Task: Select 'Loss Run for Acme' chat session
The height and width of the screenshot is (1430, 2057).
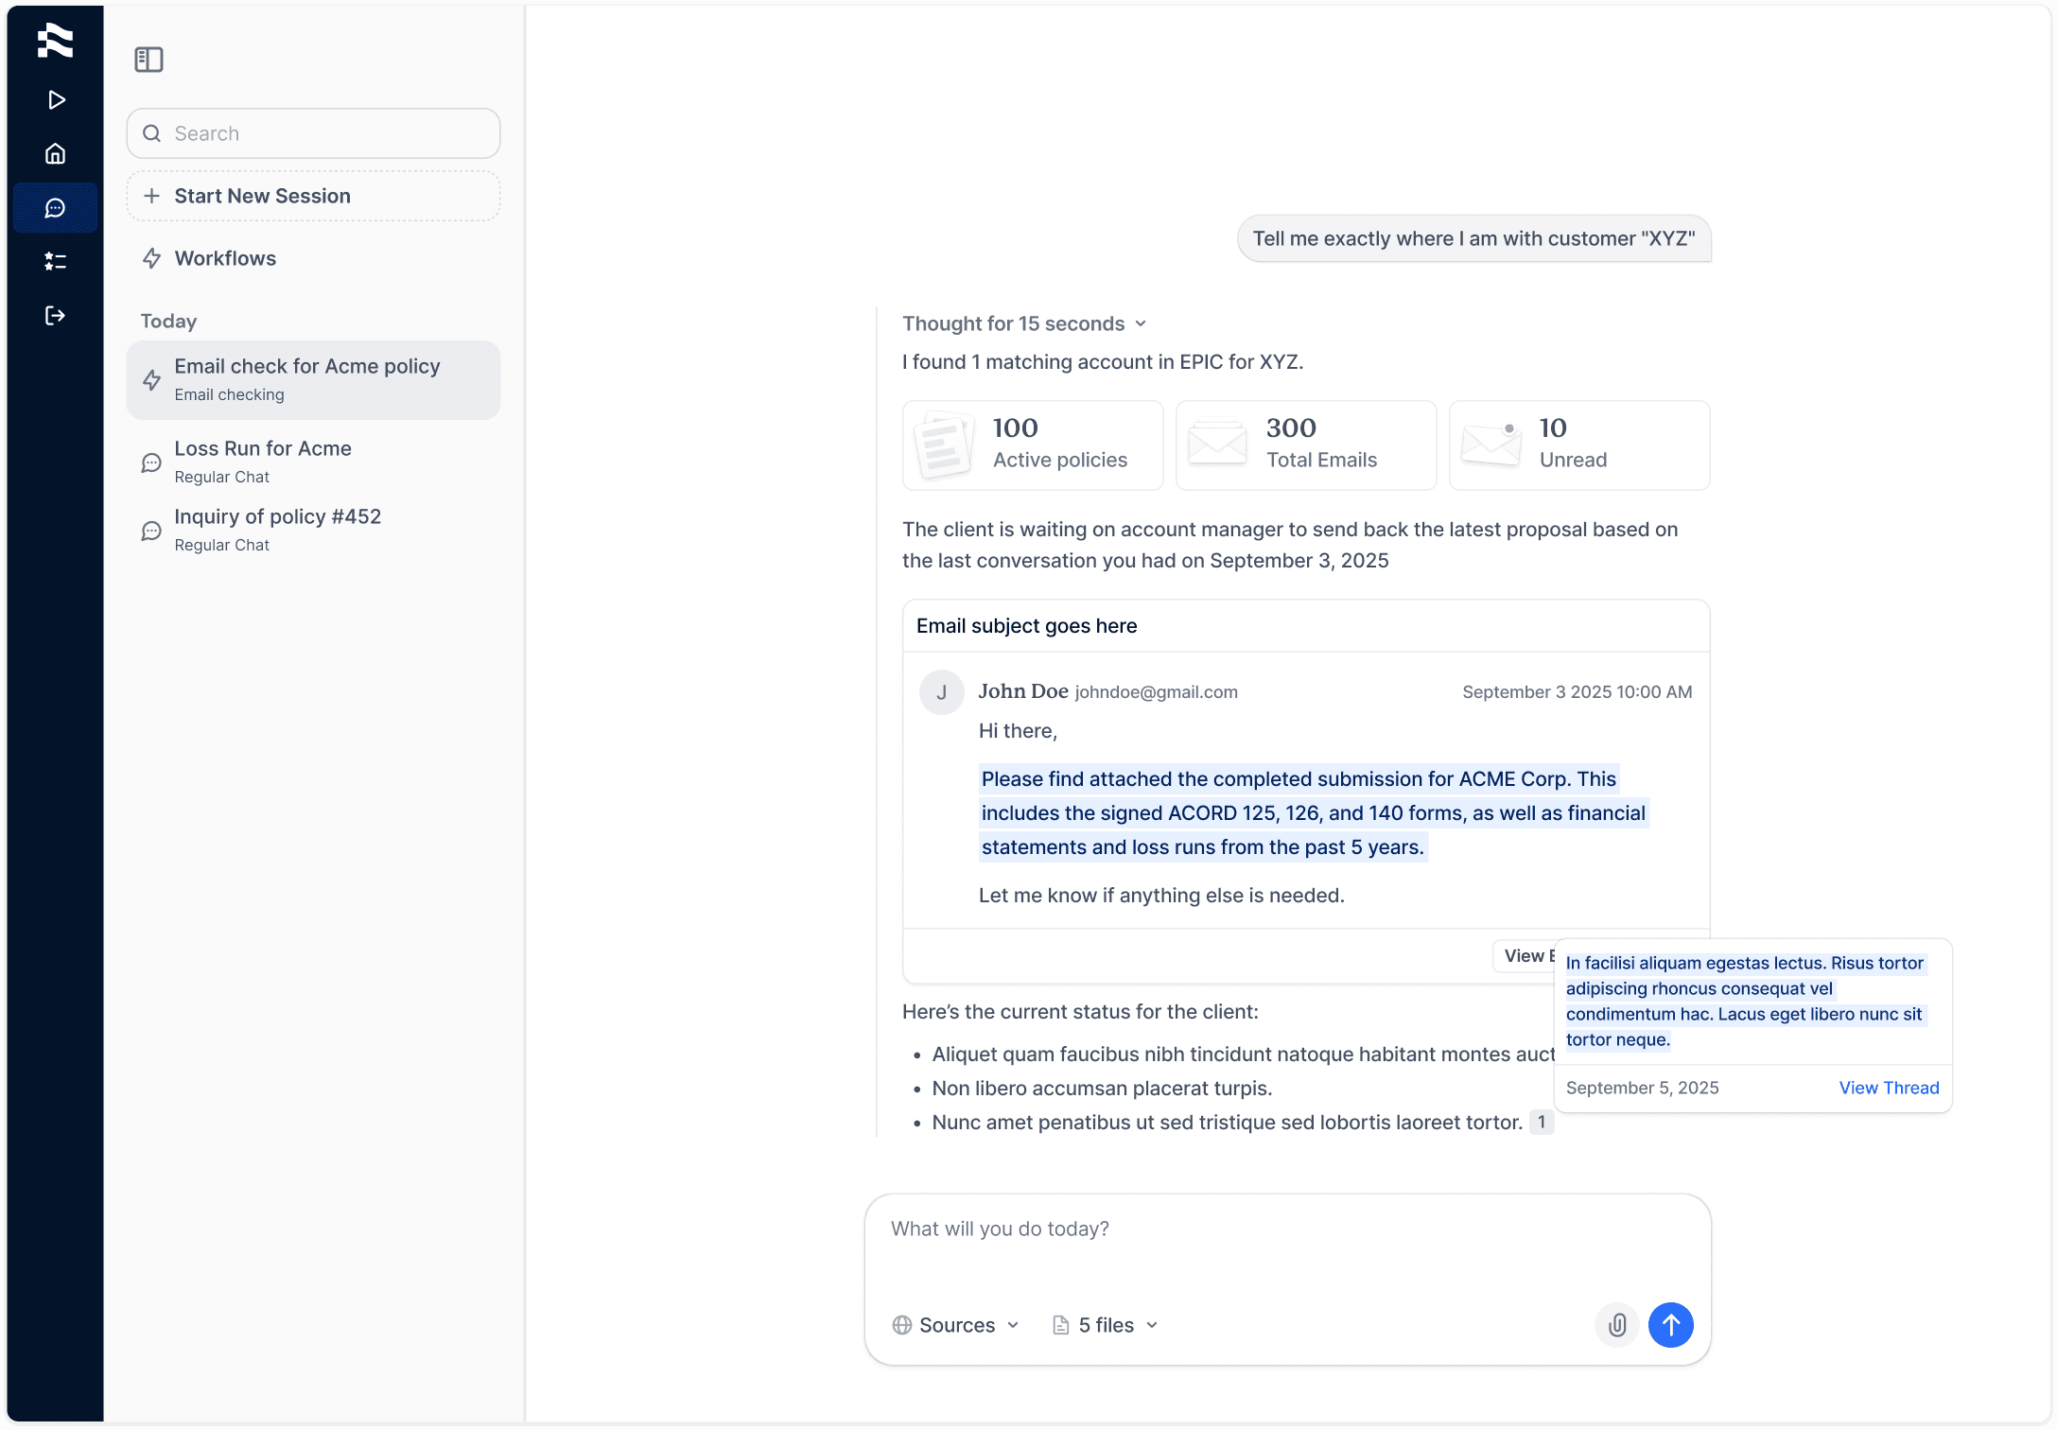Action: [x=263, y=462]
